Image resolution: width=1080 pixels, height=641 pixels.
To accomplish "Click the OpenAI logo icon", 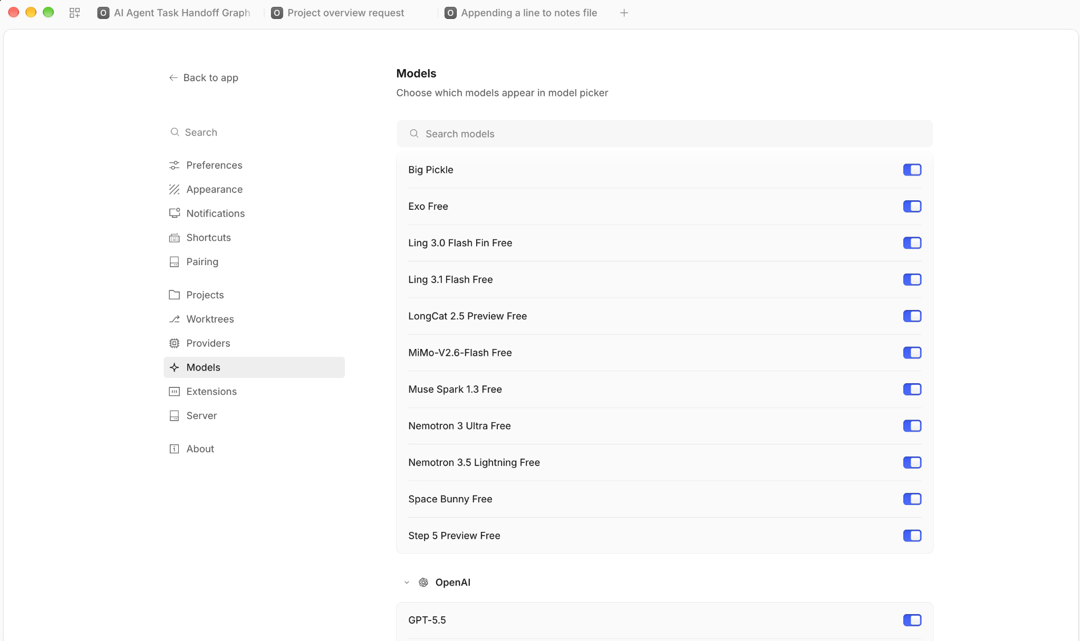I will pos(423,582).
